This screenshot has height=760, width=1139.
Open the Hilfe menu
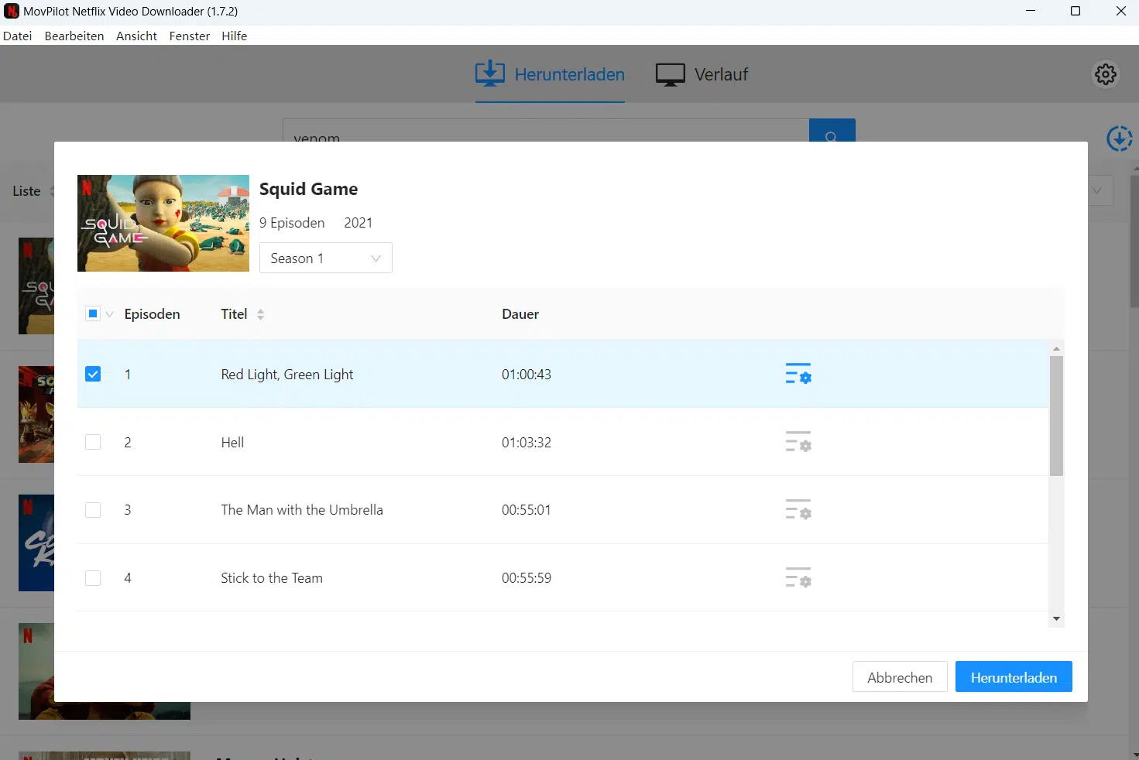(235, 36)
